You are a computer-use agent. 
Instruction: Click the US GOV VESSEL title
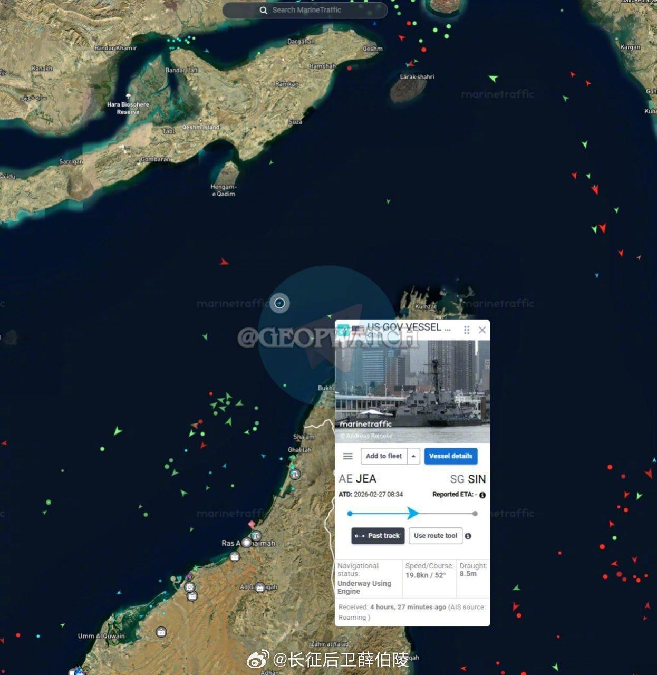(409, 327)
